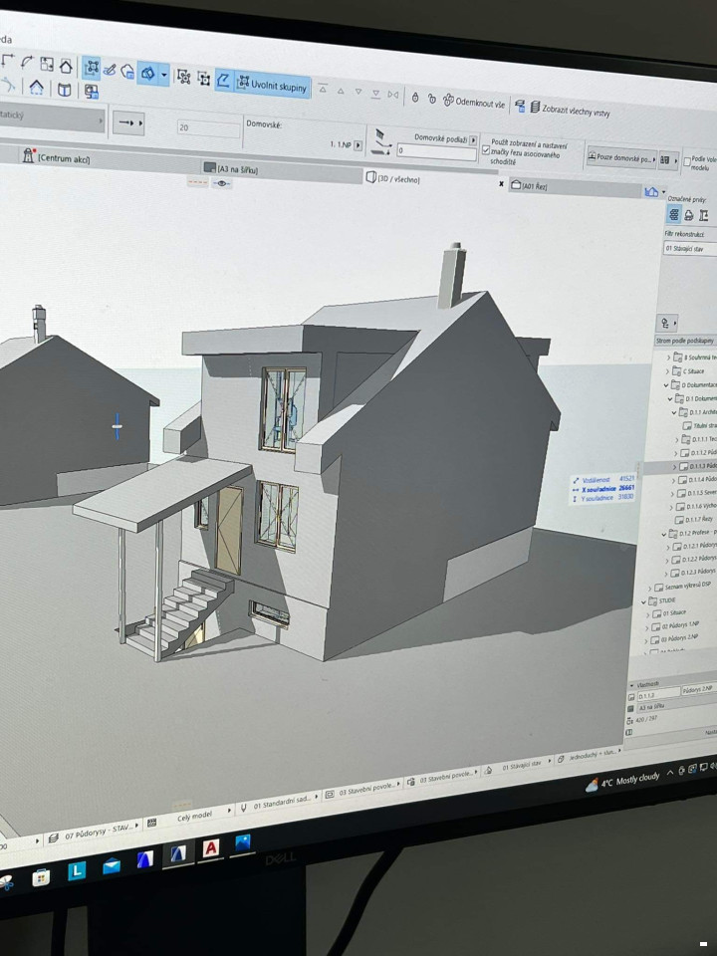This screenshot has height=956, width=717.
Task: Click the orange dashed line icon
Action: point(197,181)
